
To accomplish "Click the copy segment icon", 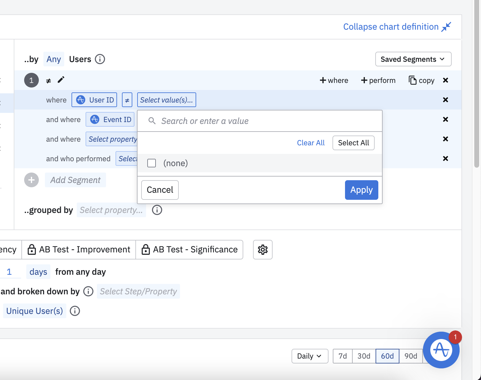I will [x=413, y=80].
